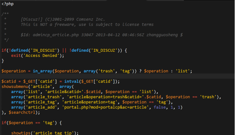Click the timestamp '08:46:56Z' in the comment
Viewport: 235px width, 135px height.
point(133,35)
